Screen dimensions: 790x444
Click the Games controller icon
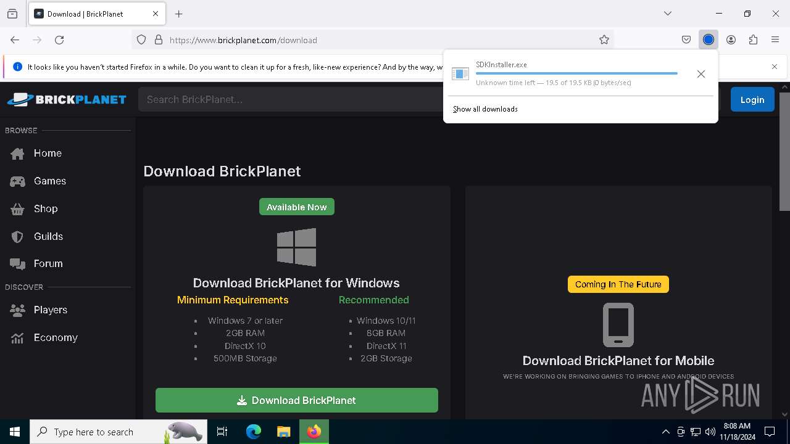(17, 181)
